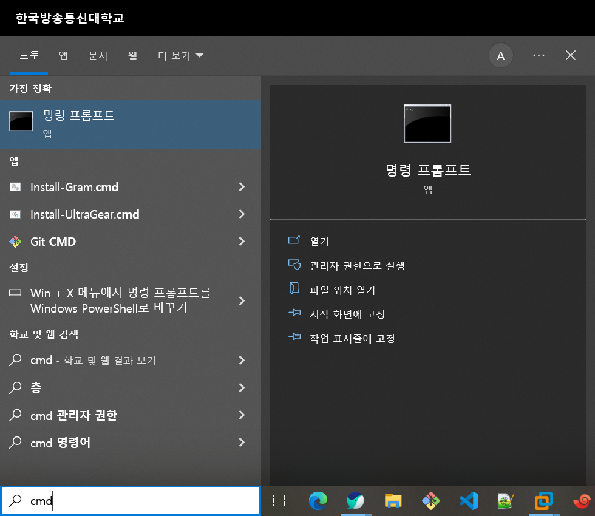Click the shield icon for 관리자 권한으로 실행
The width and height of the screenshot is (595, 516).
click(294, 265)
